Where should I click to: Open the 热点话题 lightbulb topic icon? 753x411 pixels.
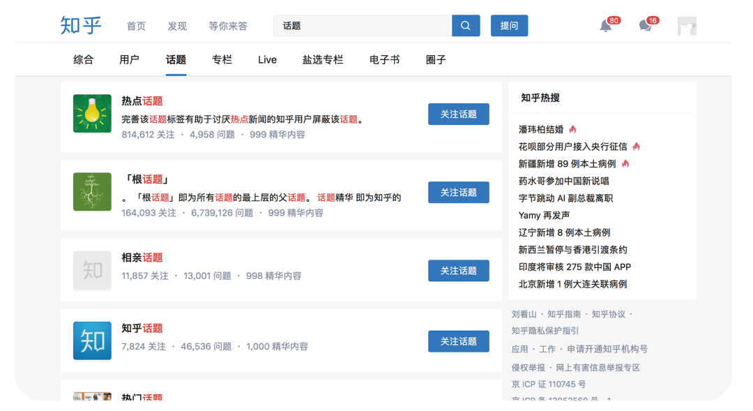(x=92, y=114)
